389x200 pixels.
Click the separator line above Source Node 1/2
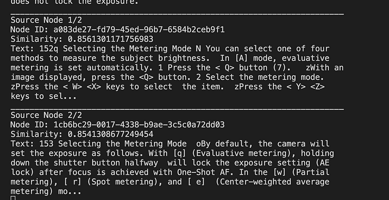pyautogui.click(x=177, y=14)
